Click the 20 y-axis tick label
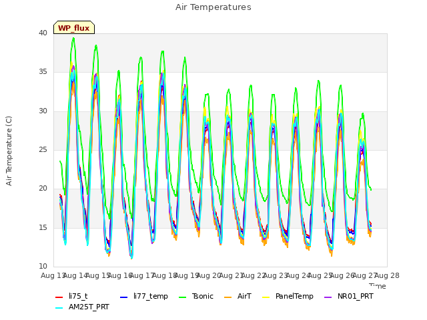The height and width of the screenshot is (320, 427). tap(43, 188)
